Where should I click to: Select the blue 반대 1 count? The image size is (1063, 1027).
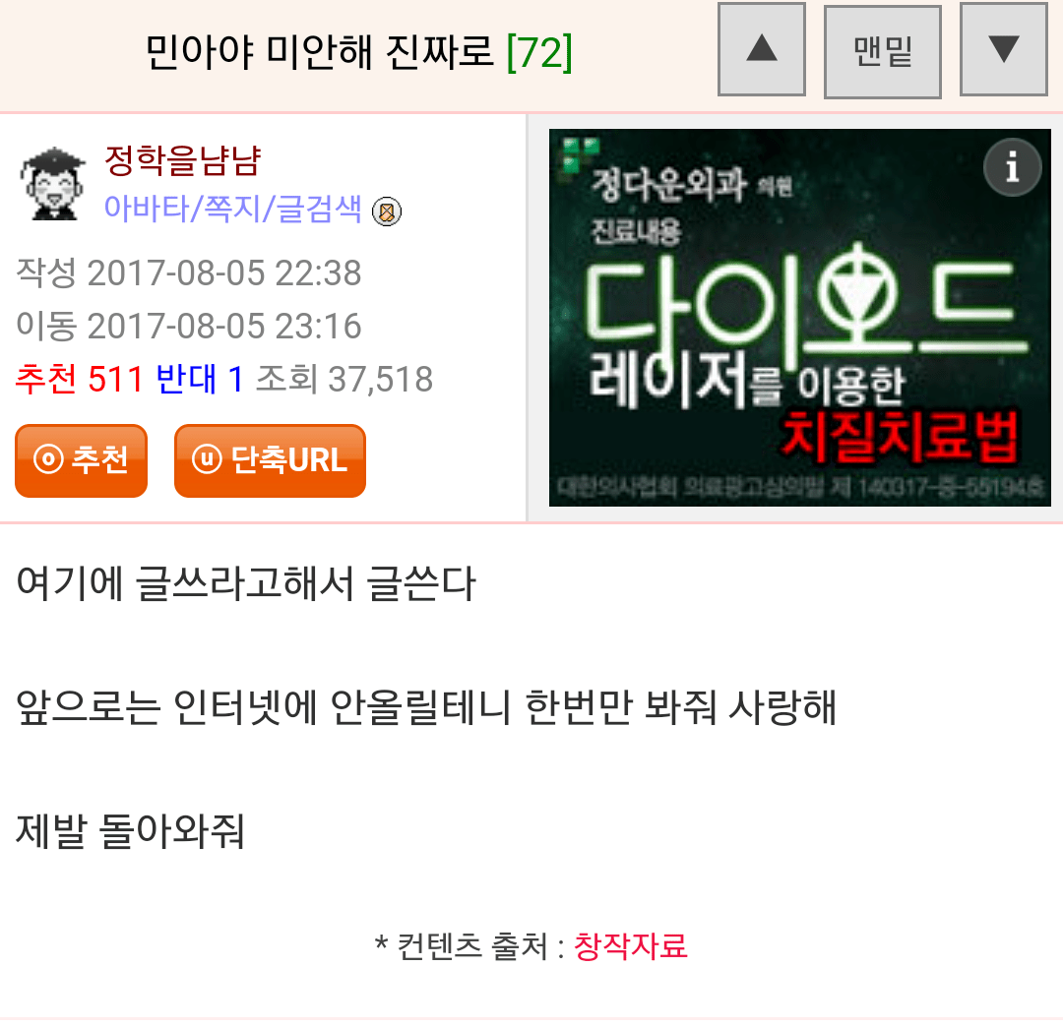coord(199,379)
